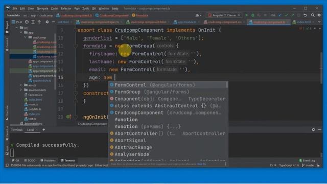
Task: Click the Git push arrow icon
Action: click(293, 15)
